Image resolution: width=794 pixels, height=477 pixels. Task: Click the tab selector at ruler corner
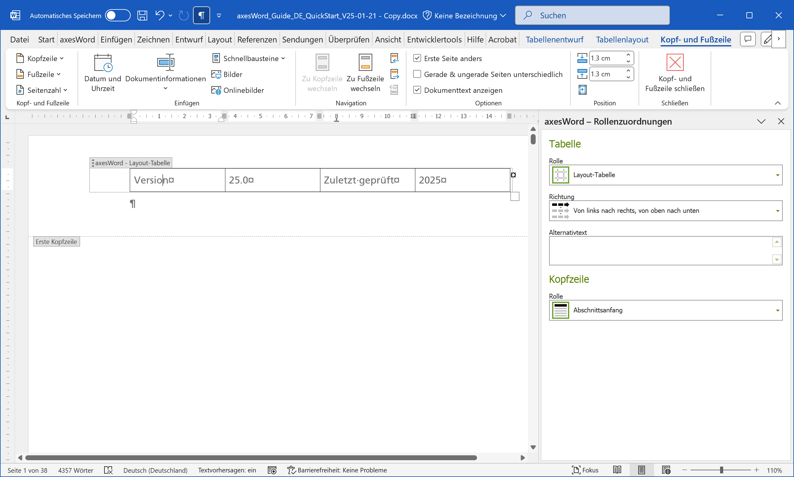pyautogui.click(x=7, y=117)
